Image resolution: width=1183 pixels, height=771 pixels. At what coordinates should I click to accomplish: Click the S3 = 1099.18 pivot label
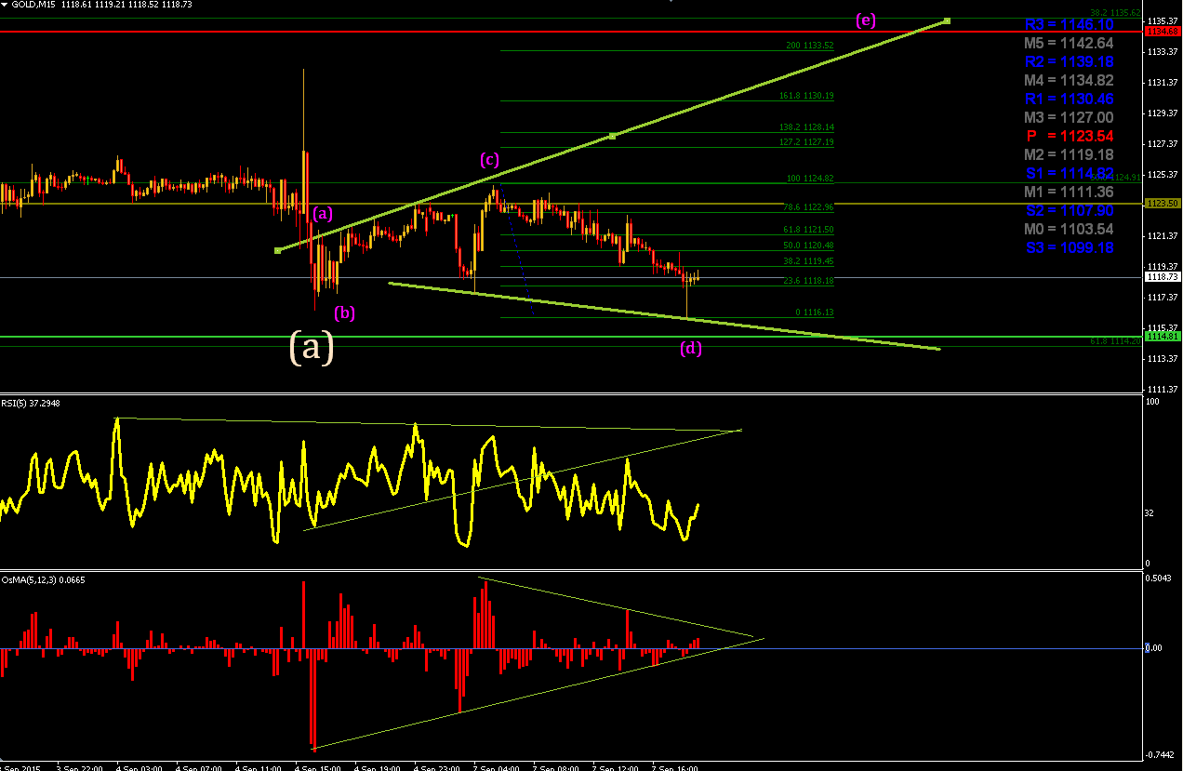click(1067, 247)
